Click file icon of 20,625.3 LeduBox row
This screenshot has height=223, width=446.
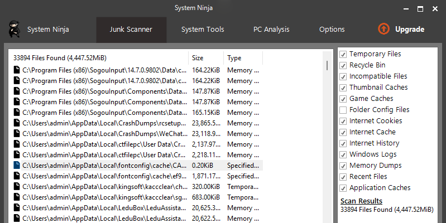click(17, 208)
